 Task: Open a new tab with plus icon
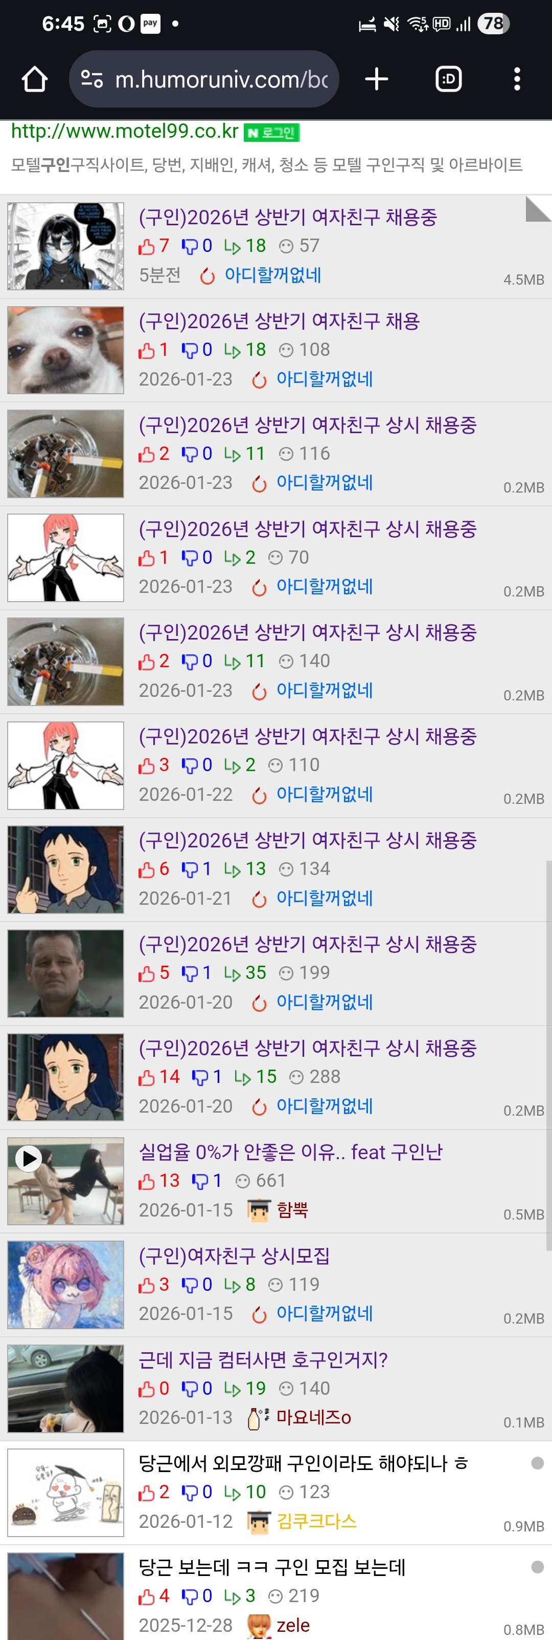pos(377,79)
